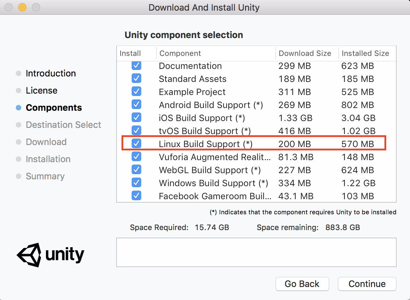The height and width of the screenshot is (300, 410).
Task: Click Continue to proceed with installation
Action: pyautogui.click(x=367, y=284)
